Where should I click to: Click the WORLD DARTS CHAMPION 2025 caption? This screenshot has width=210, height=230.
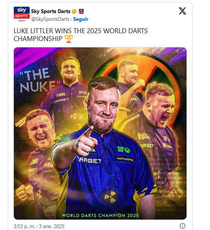click(100, 215)
